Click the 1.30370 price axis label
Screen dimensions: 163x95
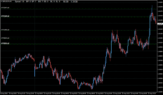point(160,87)
